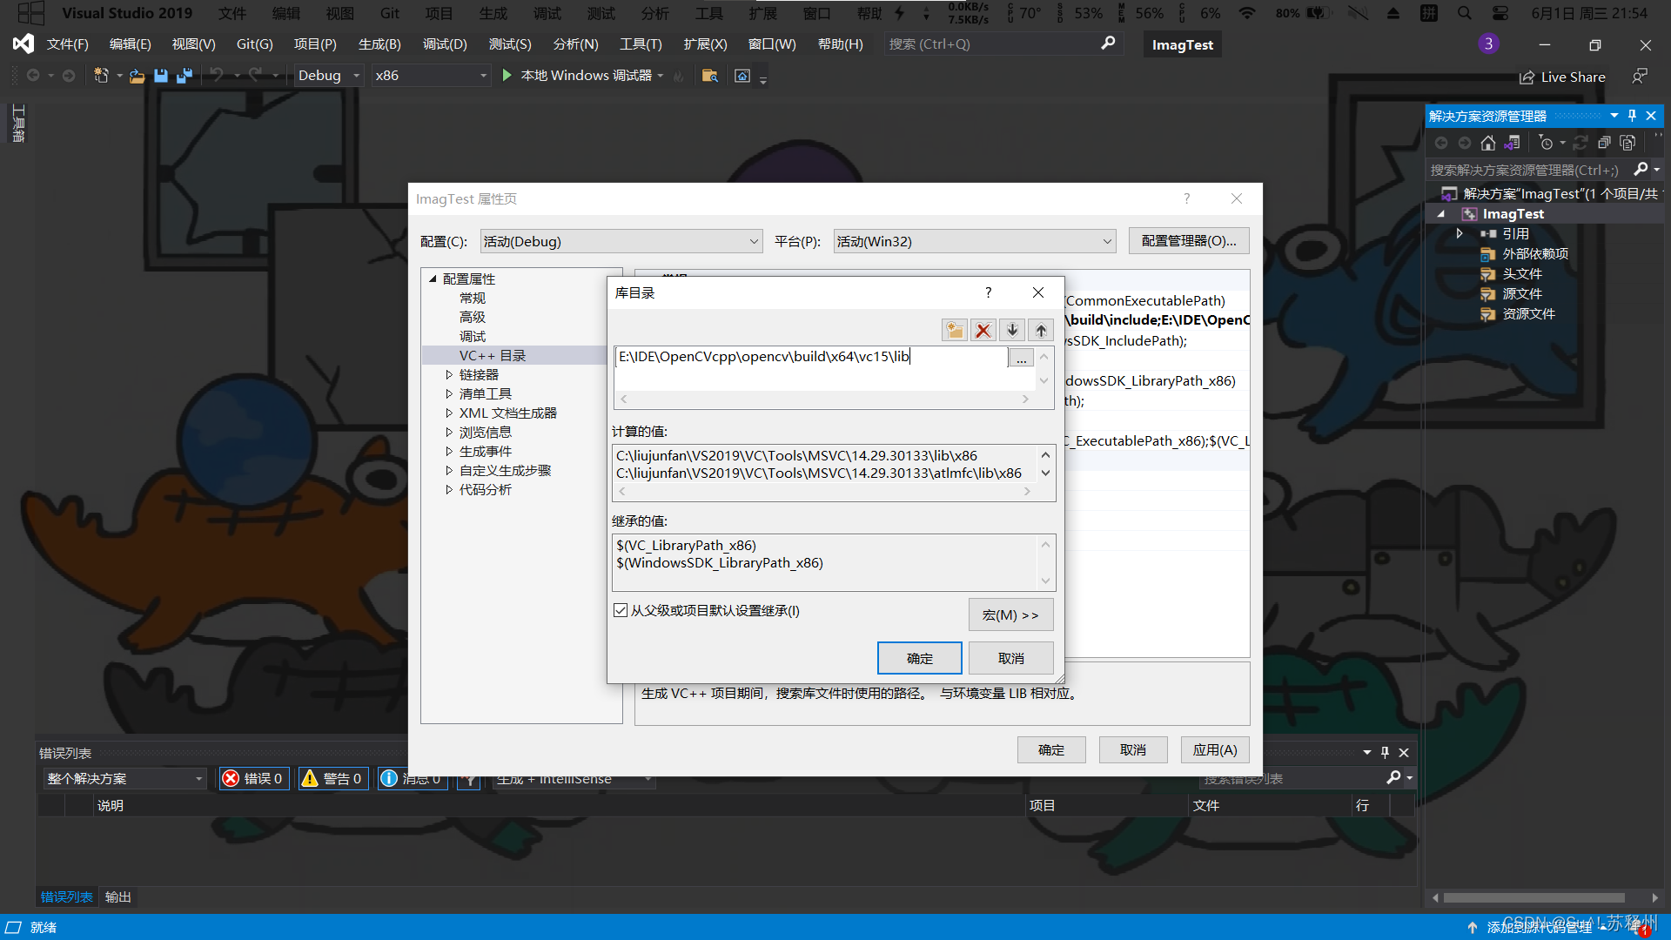Click the notifications badge showing 3
1671x940 pixels.
tap(1488, 44)
